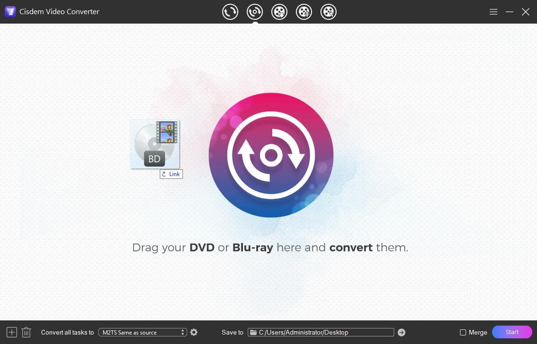537x344 pixels.
Task: Open output settings via the gear icon
Action: pyautogui.click(x=194, y=332)
